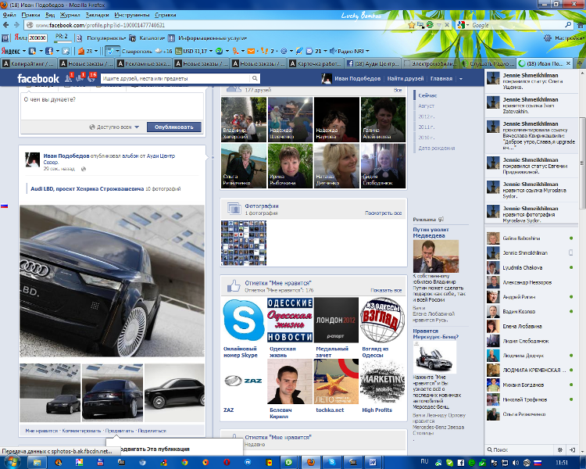The width and height of the screenshot is (586, 469).
Task: Click the Photos section icon
Action: point(234,209)
